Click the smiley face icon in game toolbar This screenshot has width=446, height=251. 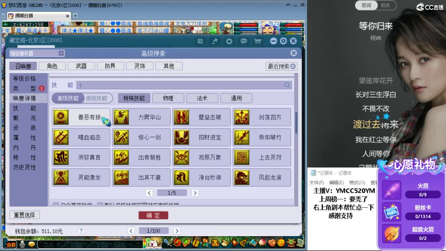click(281, 242)
